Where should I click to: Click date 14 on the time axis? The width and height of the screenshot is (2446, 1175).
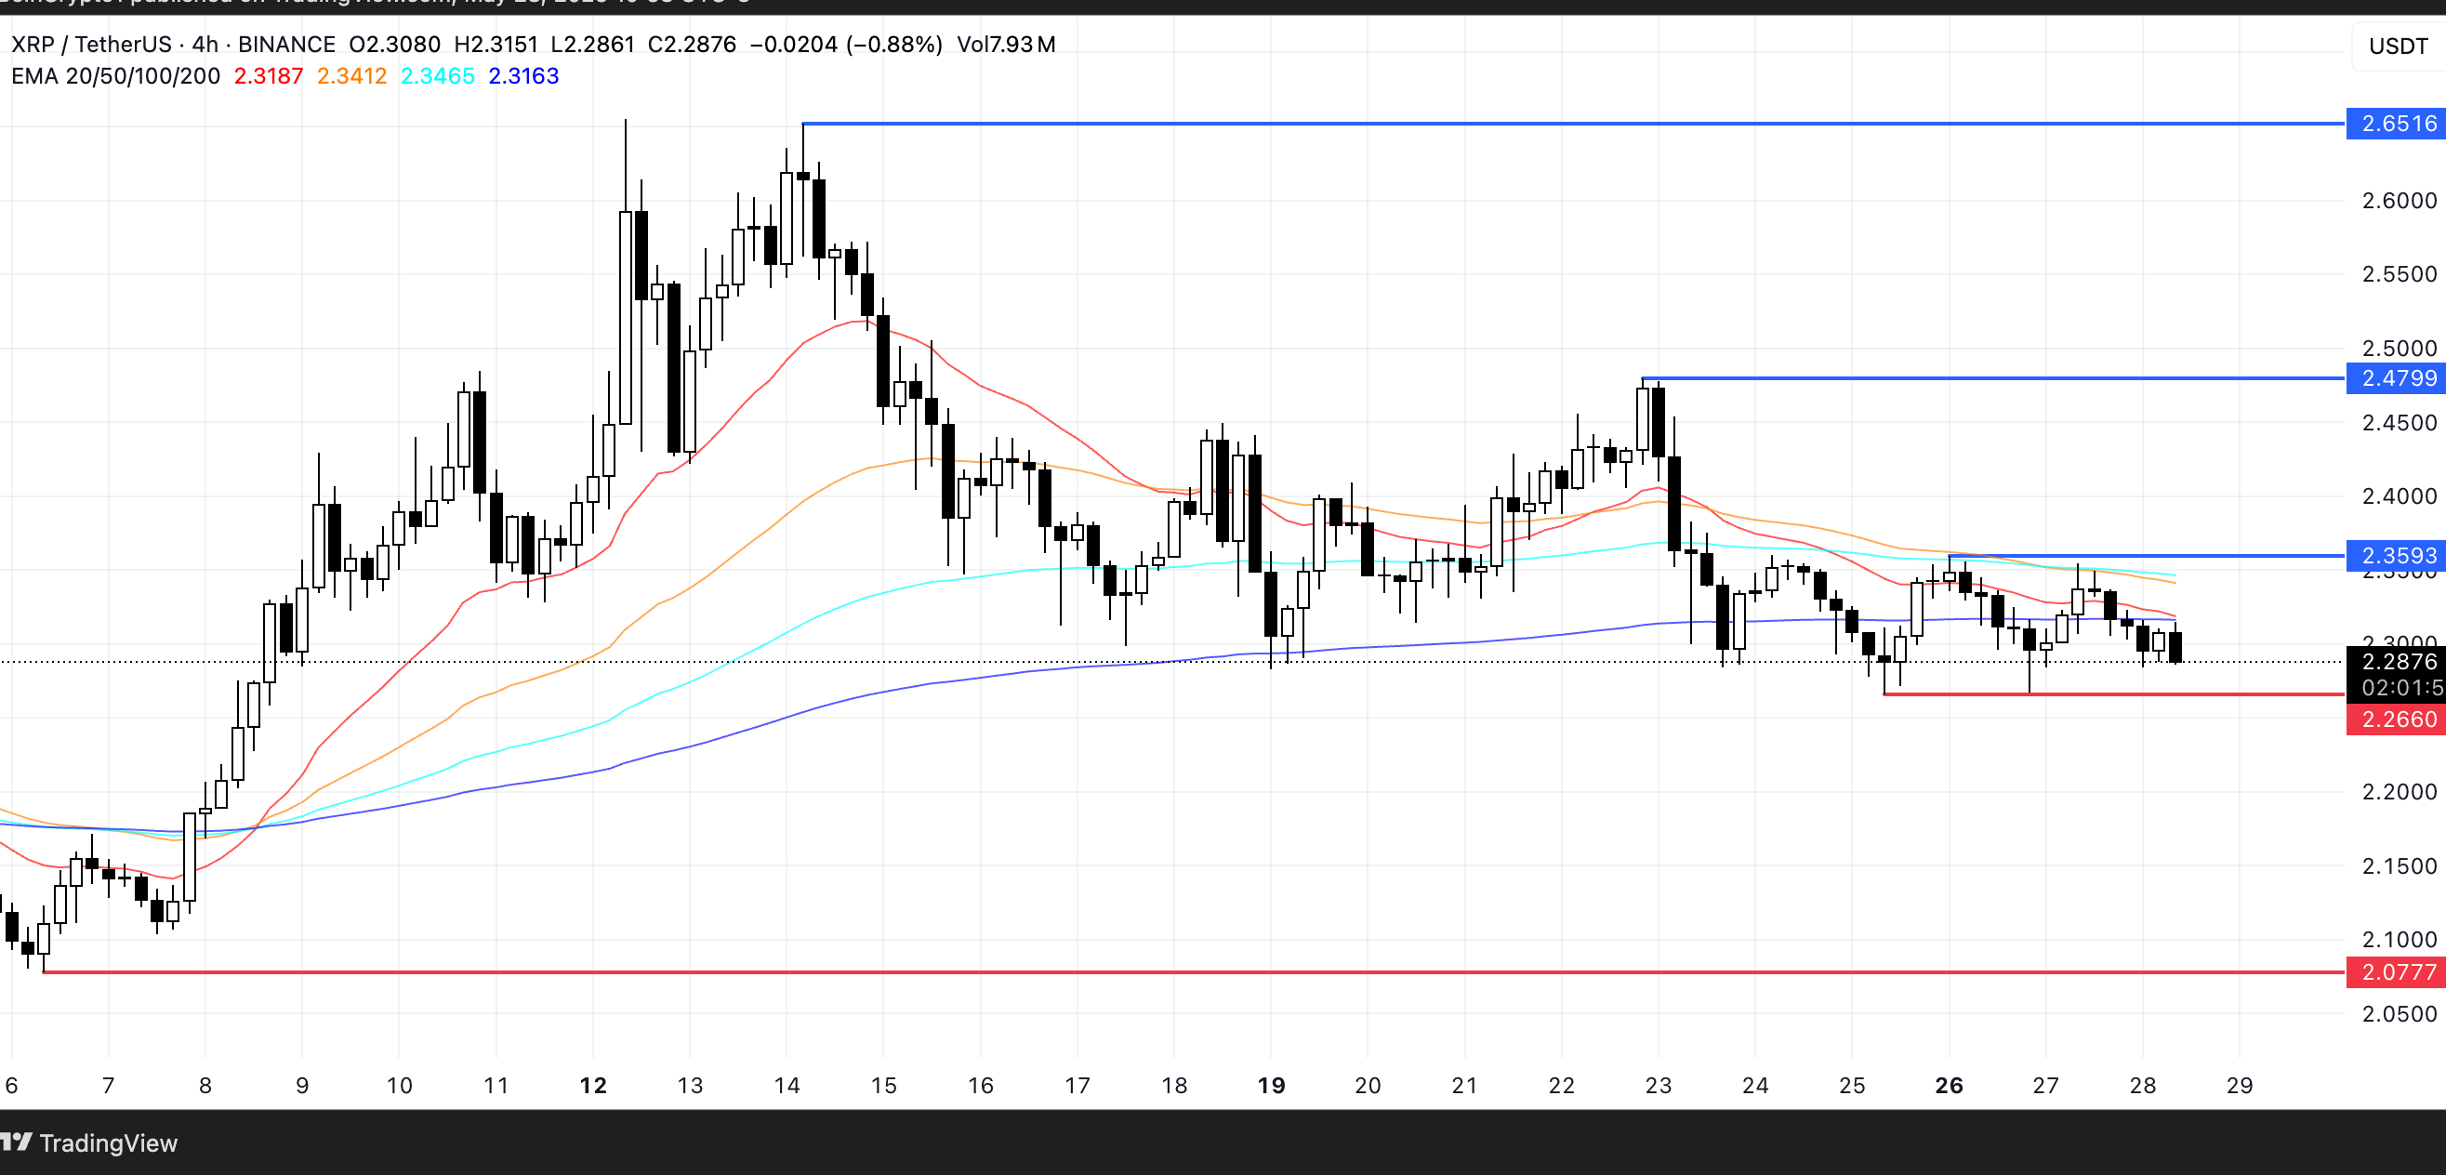pos(787,1085)
